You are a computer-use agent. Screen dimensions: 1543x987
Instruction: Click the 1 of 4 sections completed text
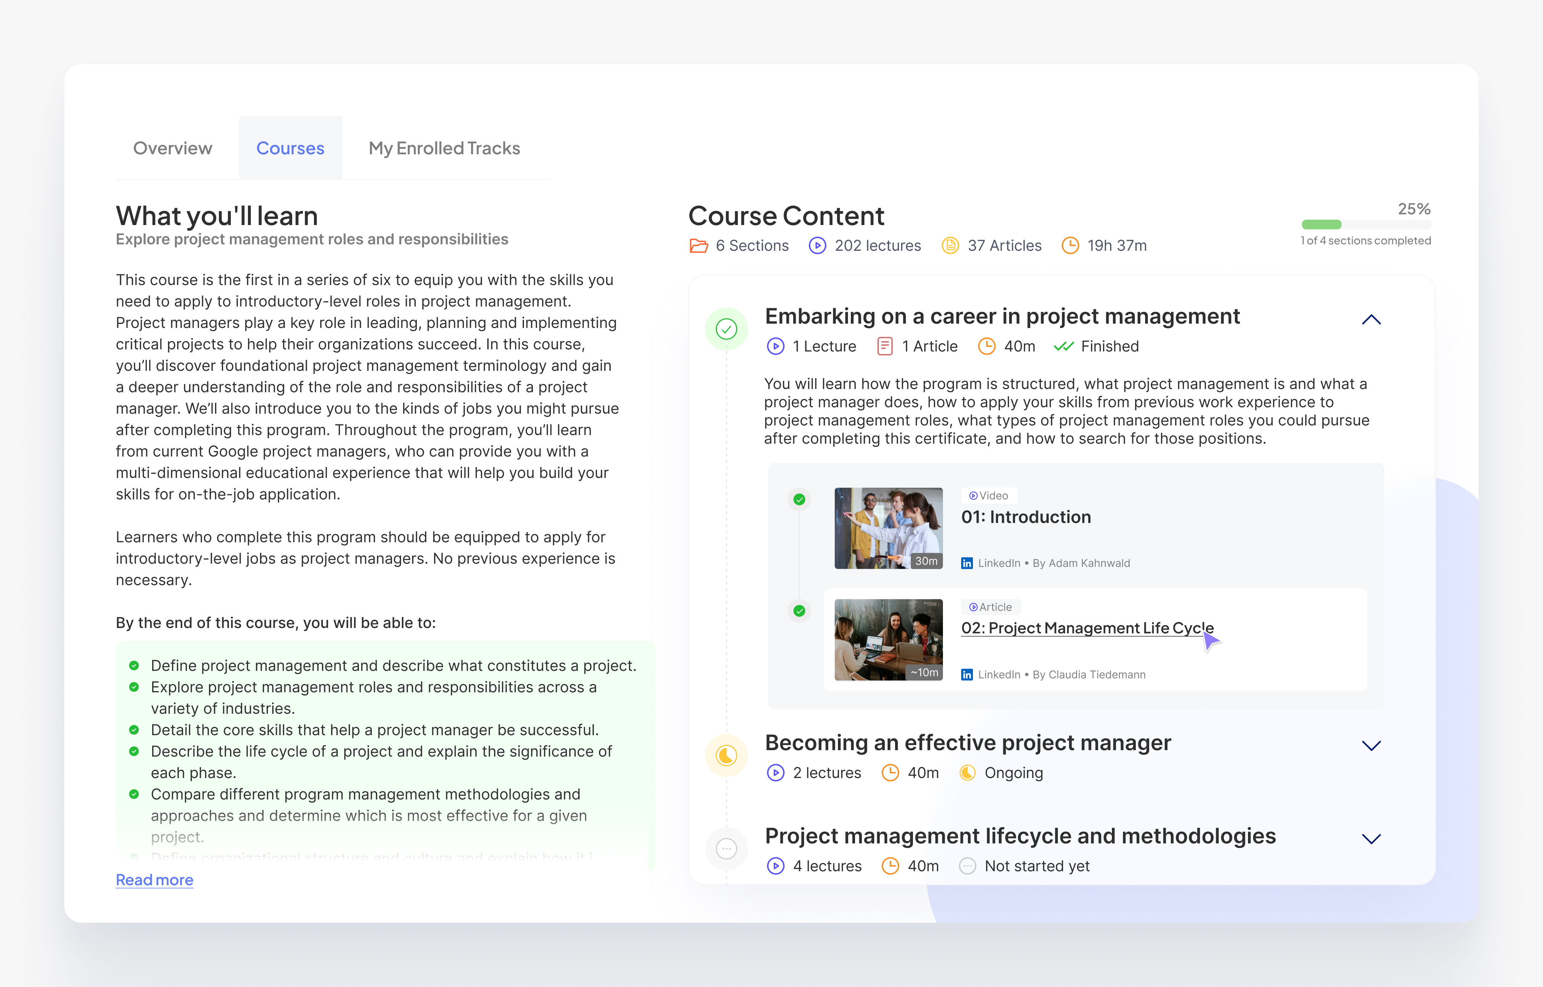1365,241
